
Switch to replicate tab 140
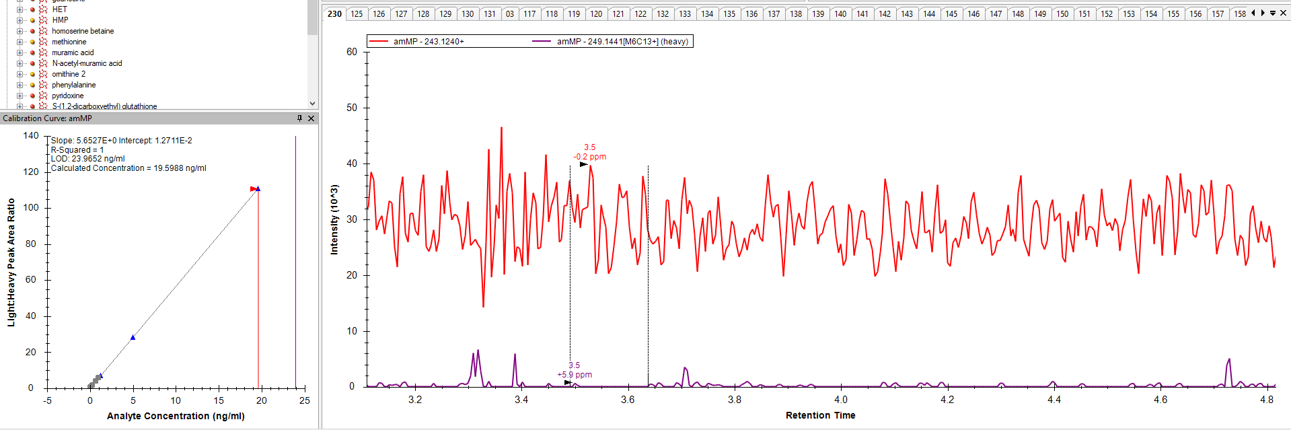[840, 13]
